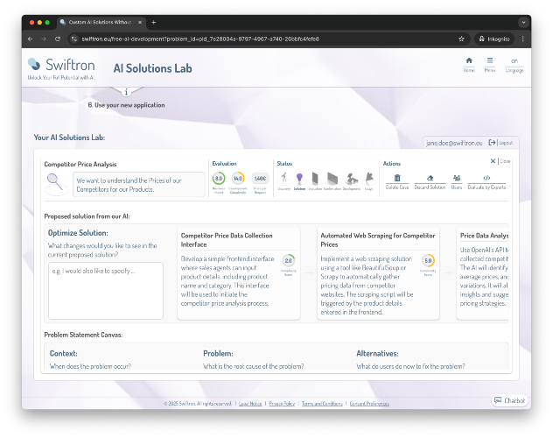Open the Privacy Policy link

(x=282, y=404)
